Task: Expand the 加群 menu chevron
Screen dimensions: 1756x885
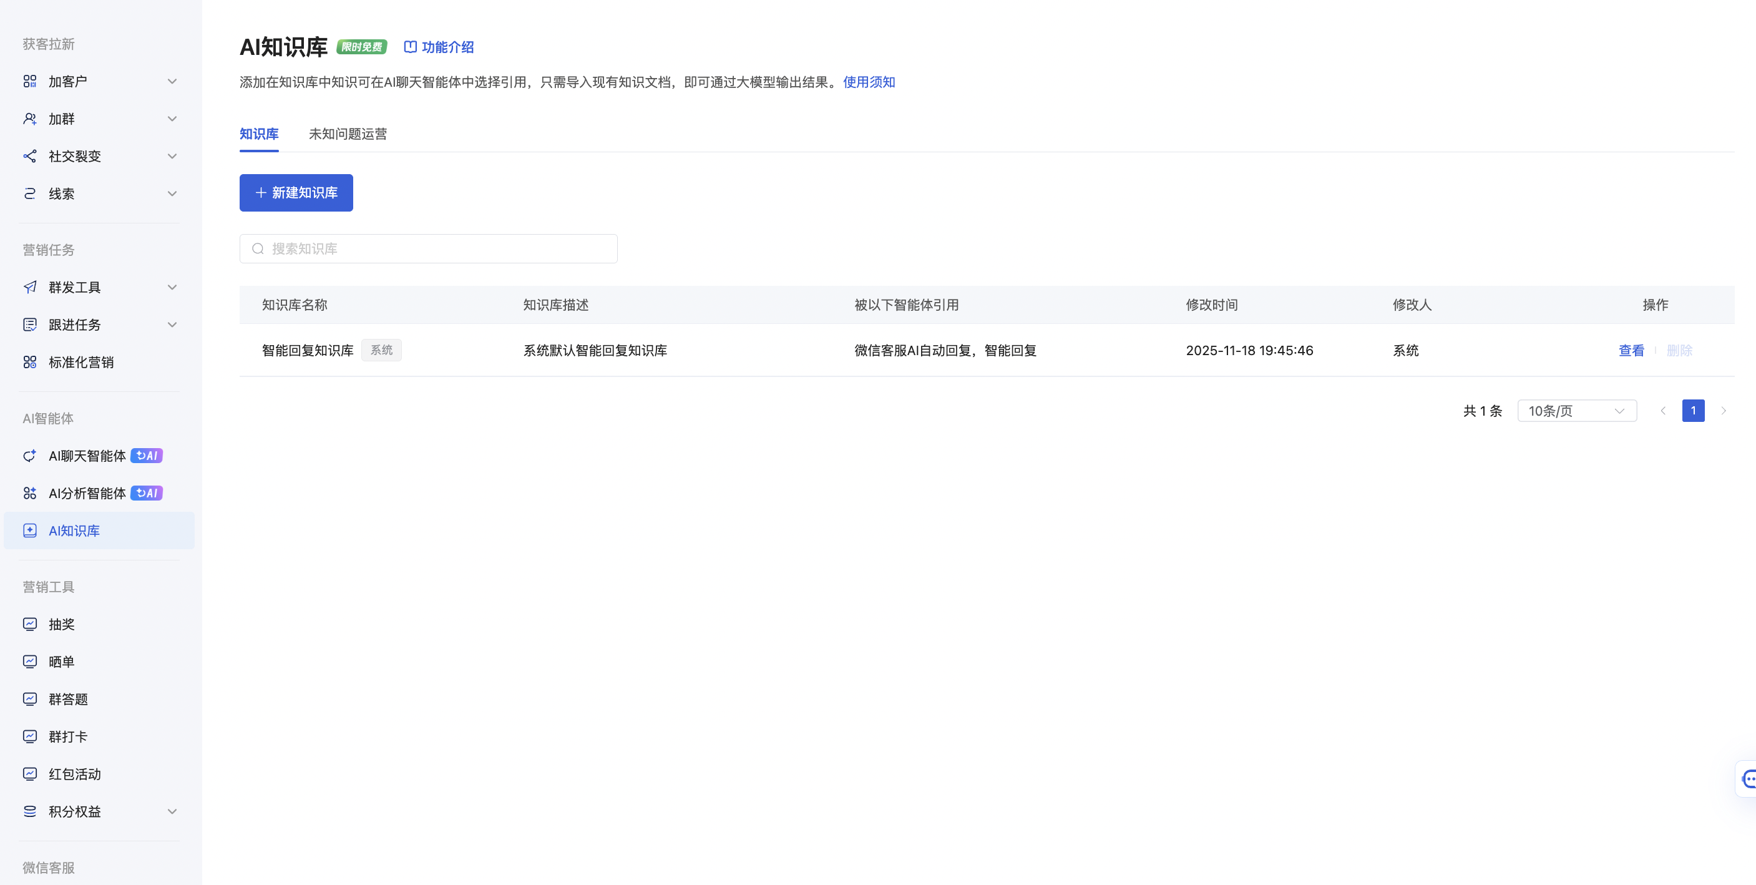Action: [x=172, y=119]
